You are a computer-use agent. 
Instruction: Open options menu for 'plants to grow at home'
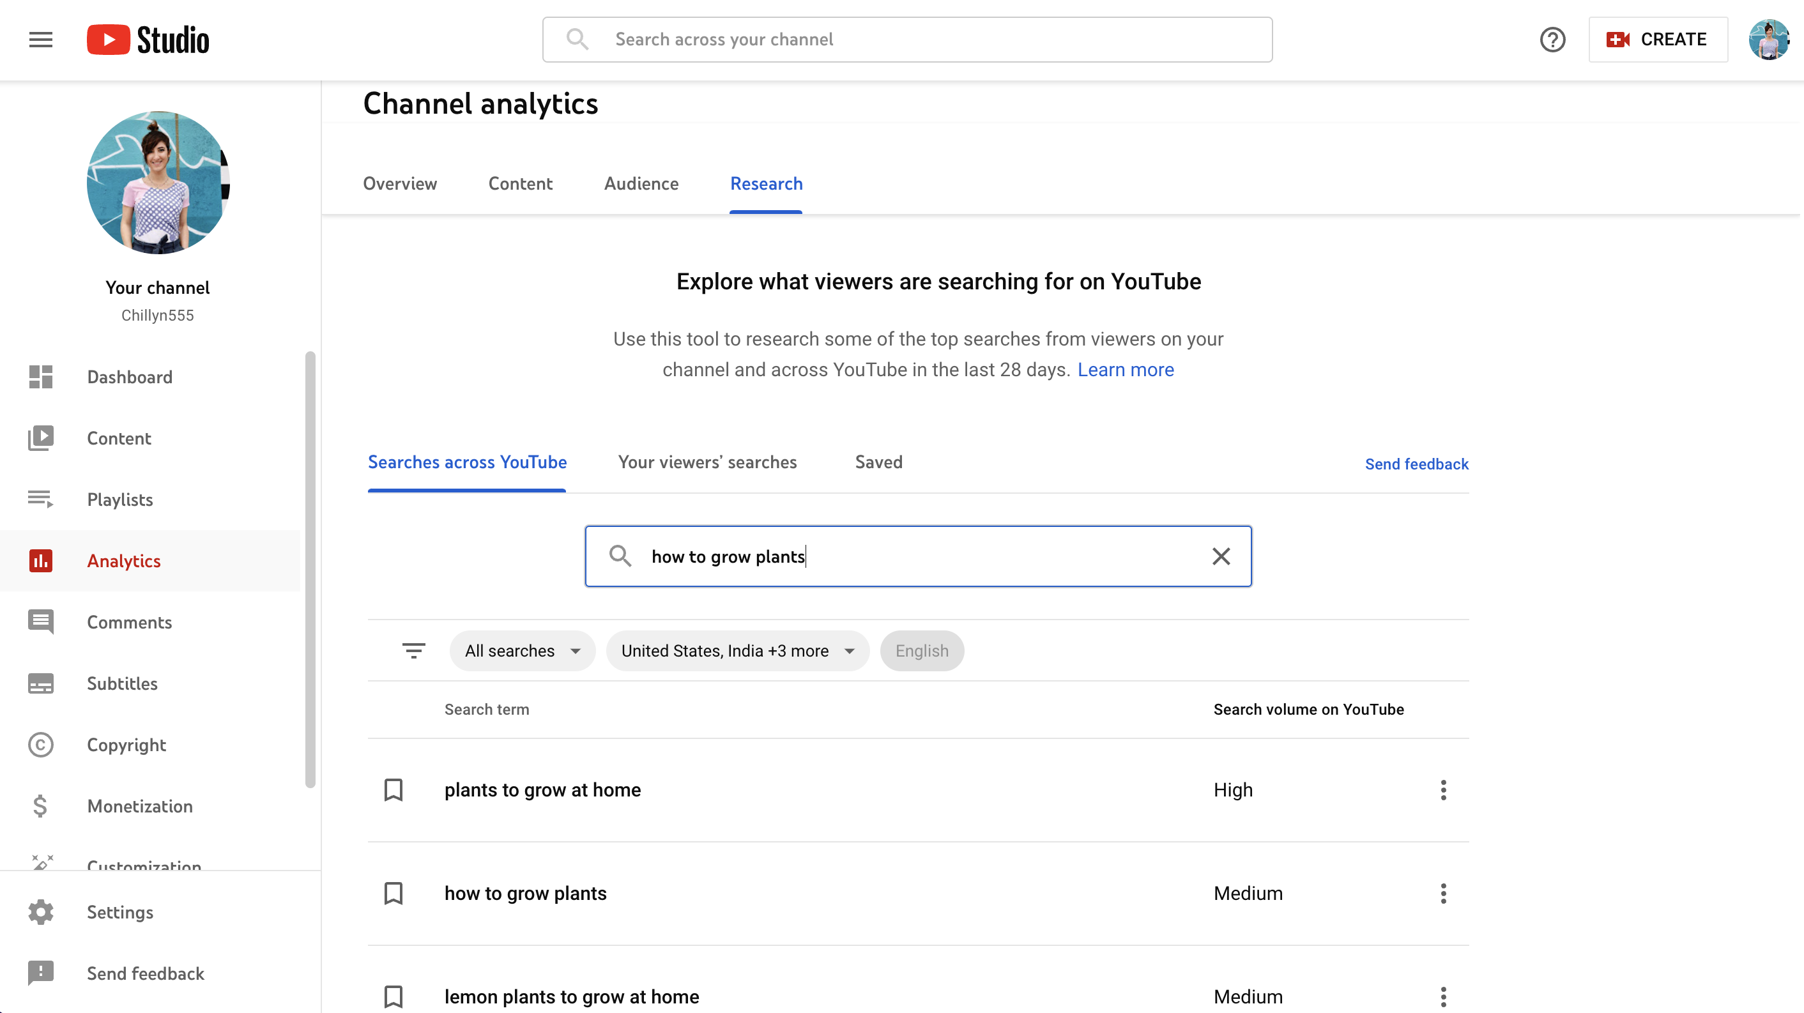1442,789
